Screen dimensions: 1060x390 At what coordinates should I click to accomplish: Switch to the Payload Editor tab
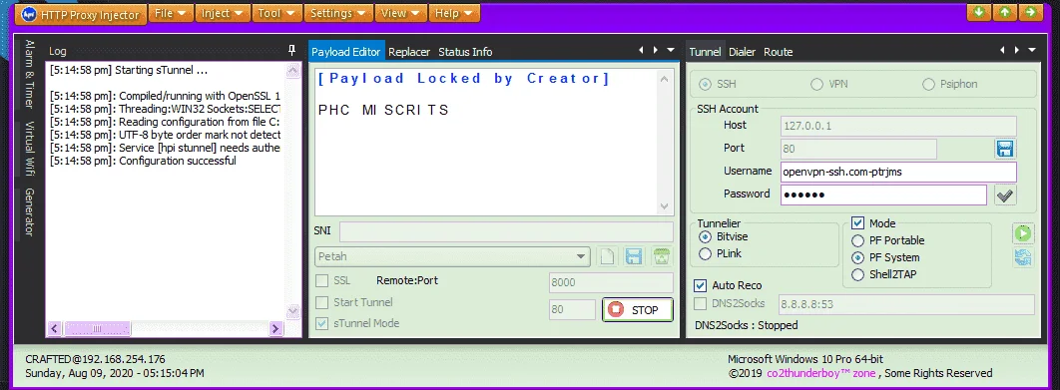coord(346,52)
